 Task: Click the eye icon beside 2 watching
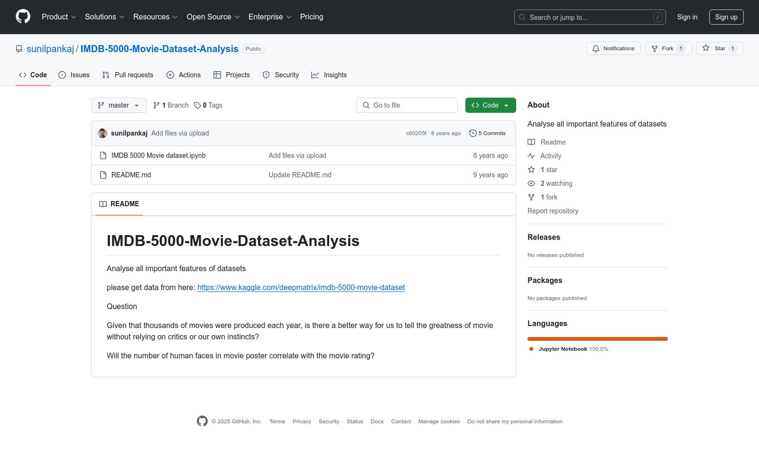[x=531, y=183]
